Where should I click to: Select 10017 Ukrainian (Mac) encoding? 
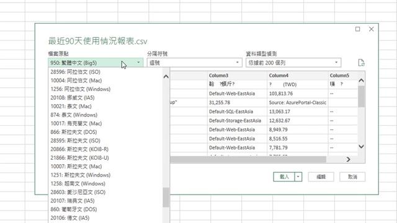105,123
